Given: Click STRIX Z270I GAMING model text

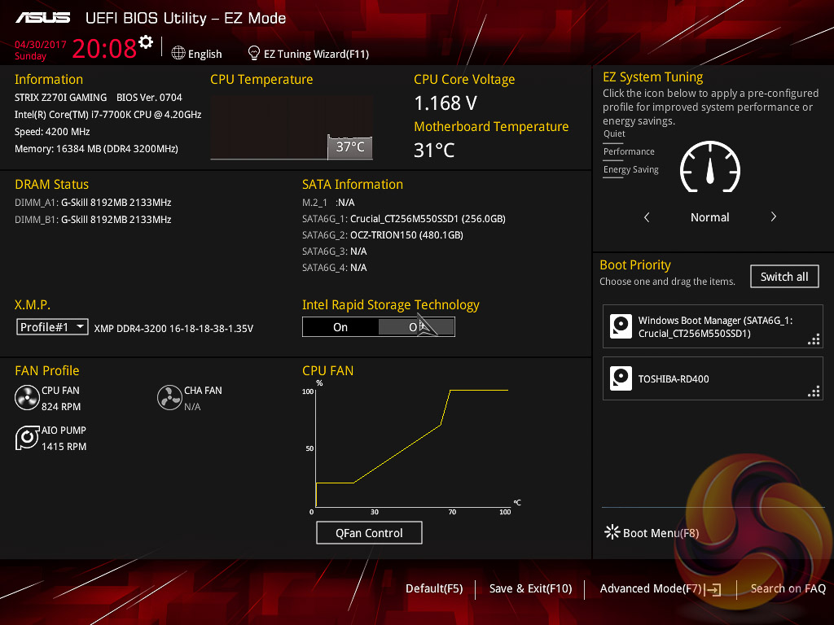Looking at the screenshot, I should tap(60, 98).
